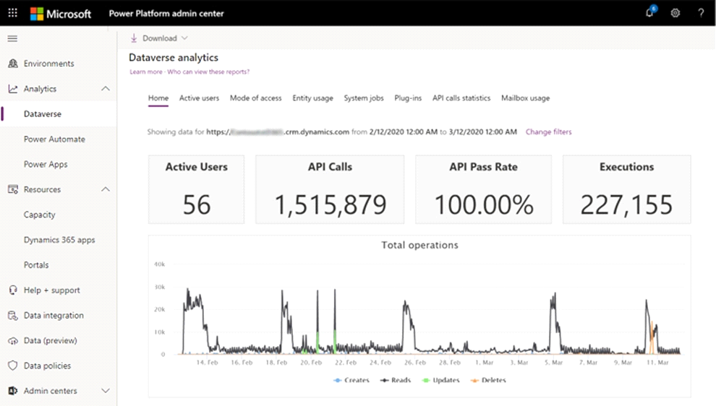Image resolution: width=716 pixels, height=406 pixels.
Task: Click the Total operations chart title
Action: (419, 245)
